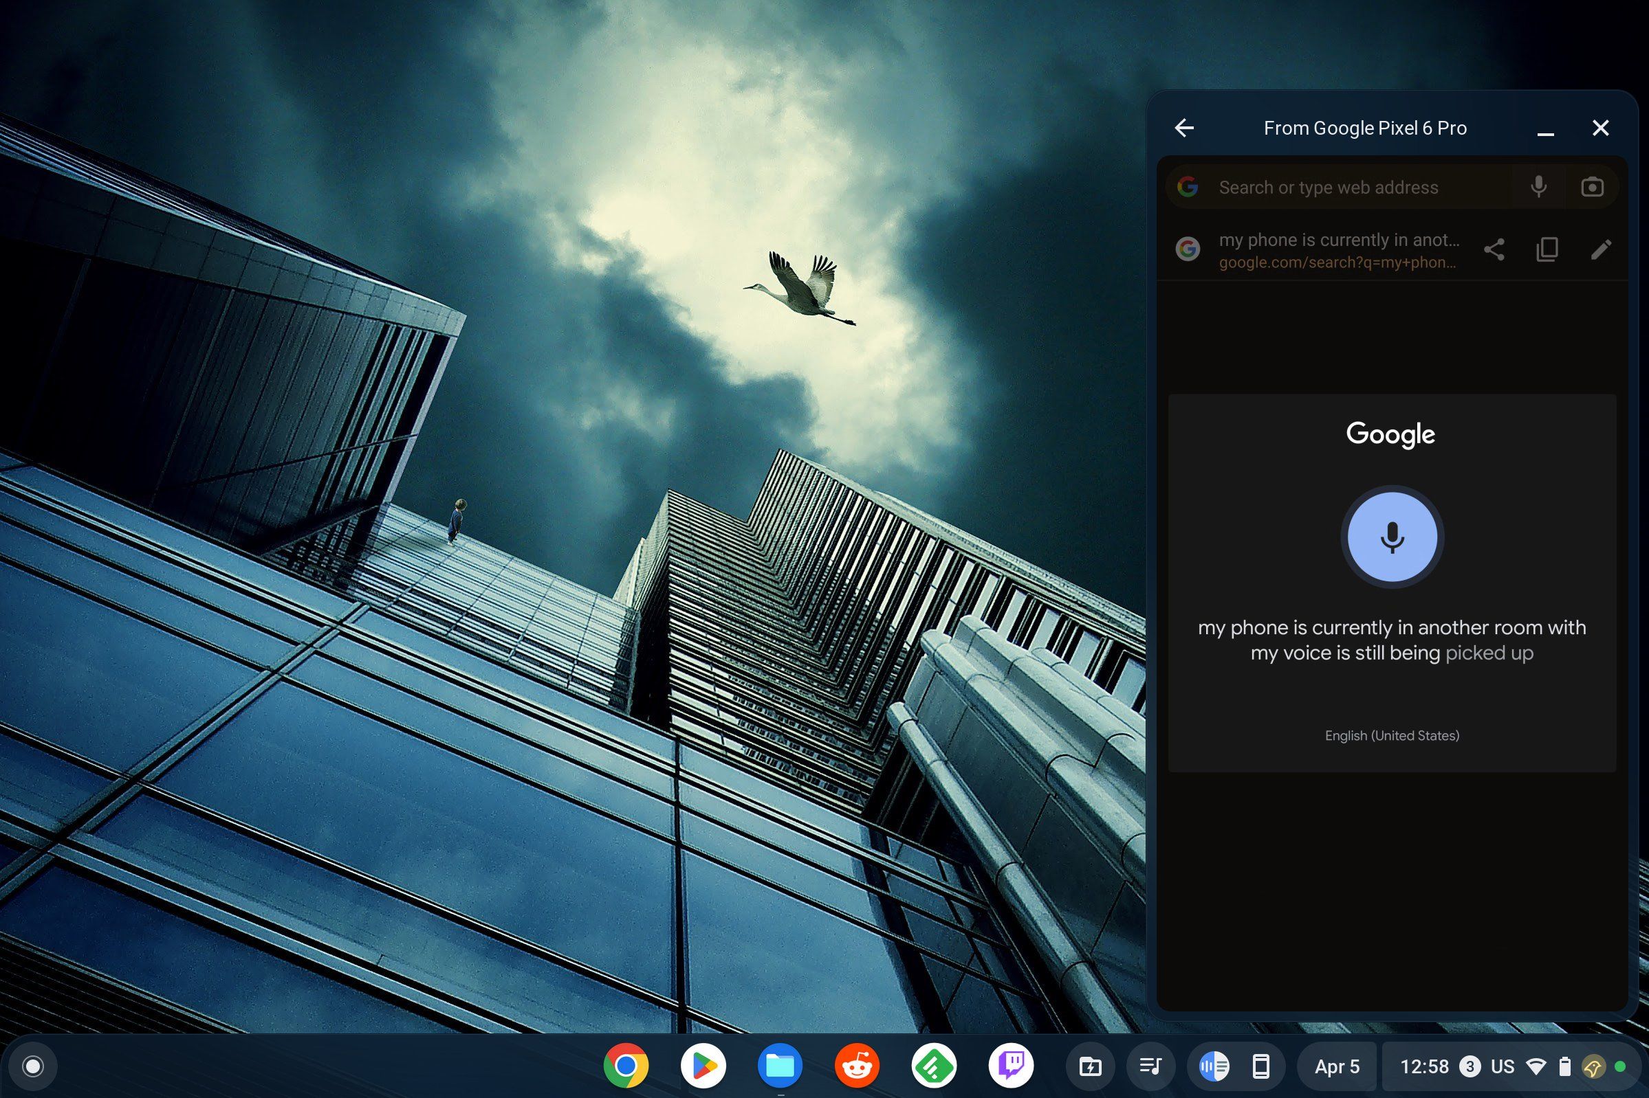Viewport: 1649px width, 1098px height.
Task: Open Twitch from the shelf
Action: tap(1010, 1066)
